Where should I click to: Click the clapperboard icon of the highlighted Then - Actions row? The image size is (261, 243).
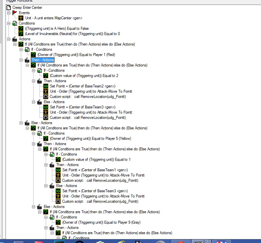click(27, 60)
